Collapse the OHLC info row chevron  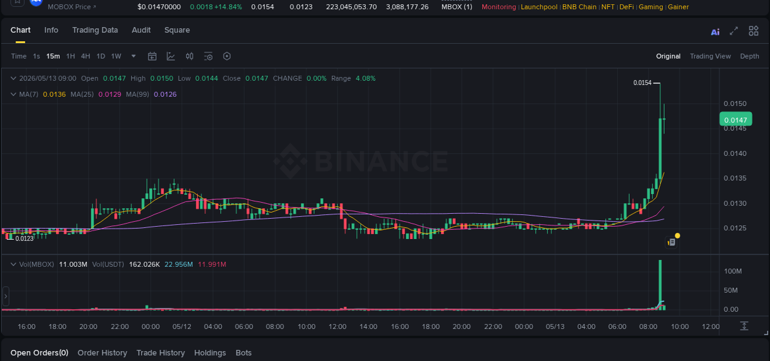[x=14, y=78]
